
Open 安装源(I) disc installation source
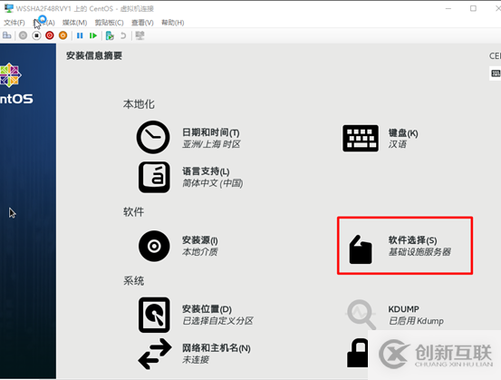[178, 246]
